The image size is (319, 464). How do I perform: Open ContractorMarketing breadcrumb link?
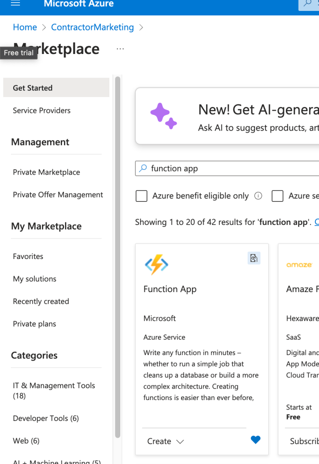pos(92,27)
